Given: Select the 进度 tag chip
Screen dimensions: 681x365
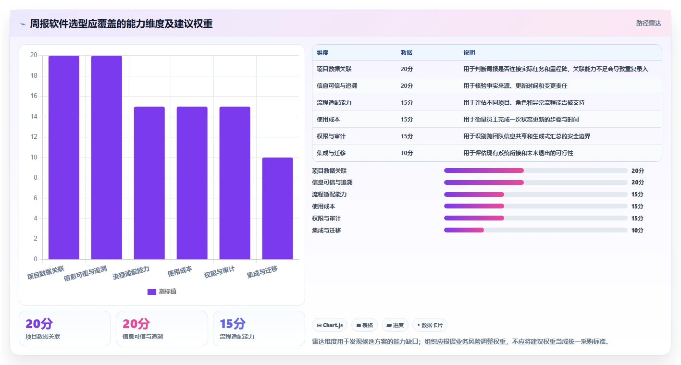Looking at the screenshot, I should coord(395,325).
